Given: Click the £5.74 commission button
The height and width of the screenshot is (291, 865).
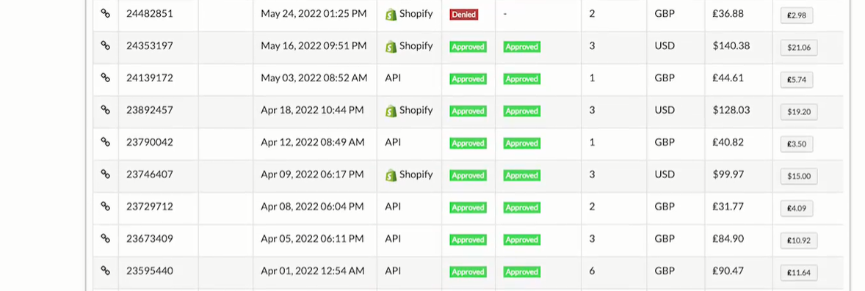Looking at the screenshot, I should click(797, 79).
